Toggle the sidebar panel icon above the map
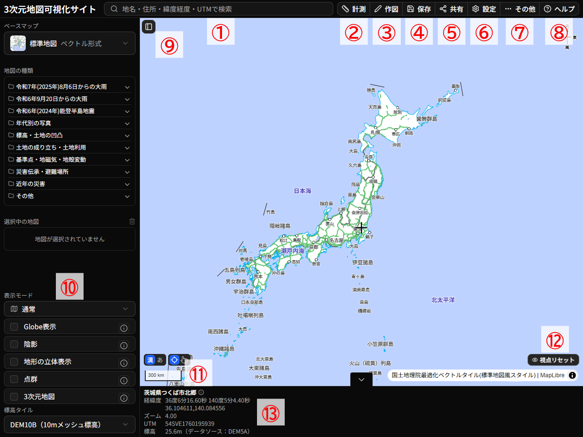Viewport: 583px width, 437px height. (x=149, y=27)
